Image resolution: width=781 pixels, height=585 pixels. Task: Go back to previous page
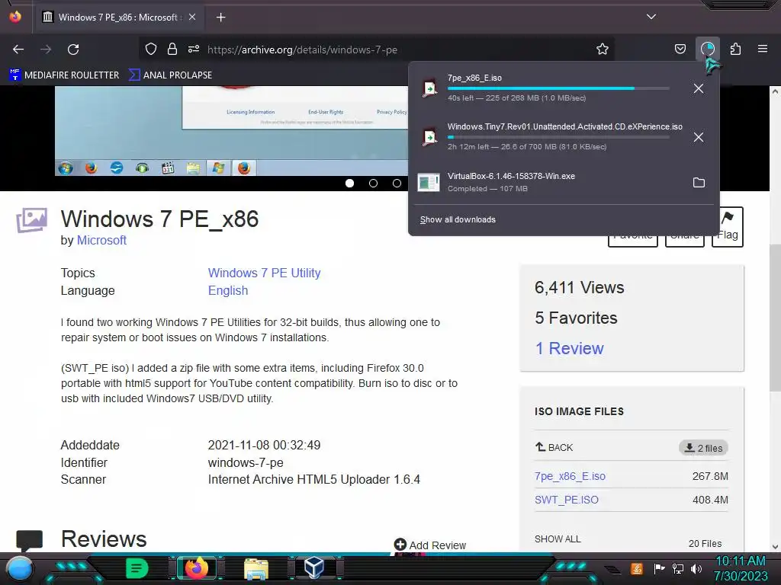pyautogui.click(x=18, y=50)
